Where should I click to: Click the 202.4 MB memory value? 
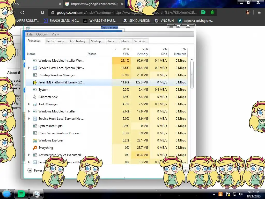pyautogui.click(x=142, y=155)
